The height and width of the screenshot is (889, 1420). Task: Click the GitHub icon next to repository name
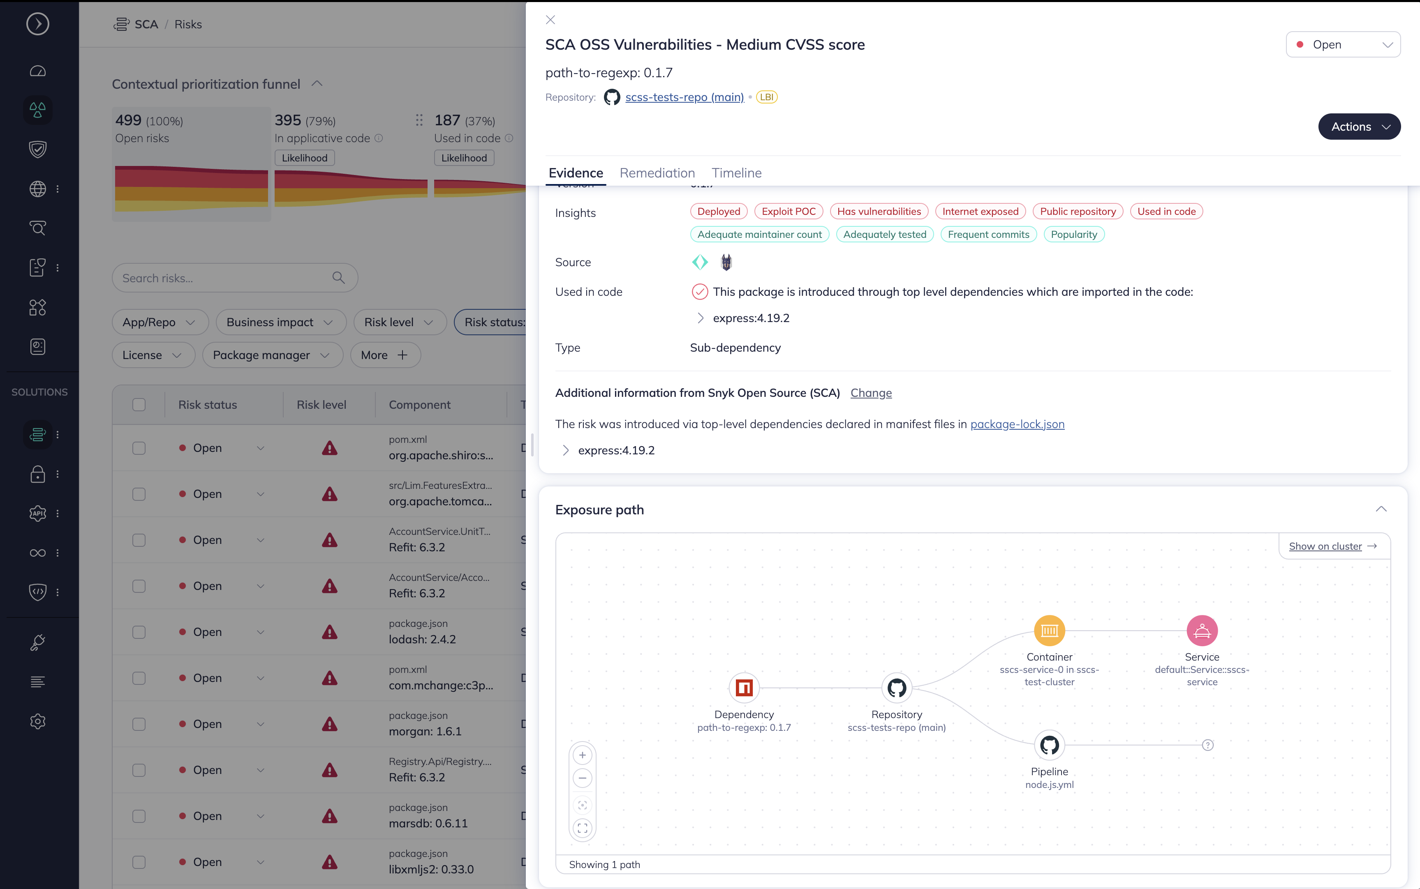coord(612,97)
